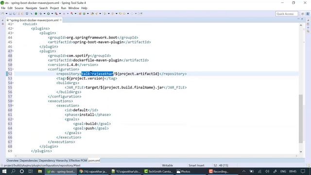This screenshot has height=175, width=311.
Task: Click the Cortana circle icon
Action: coord(22,172)
